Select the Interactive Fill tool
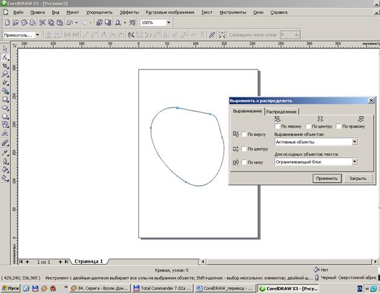 (x=5, y=178)
